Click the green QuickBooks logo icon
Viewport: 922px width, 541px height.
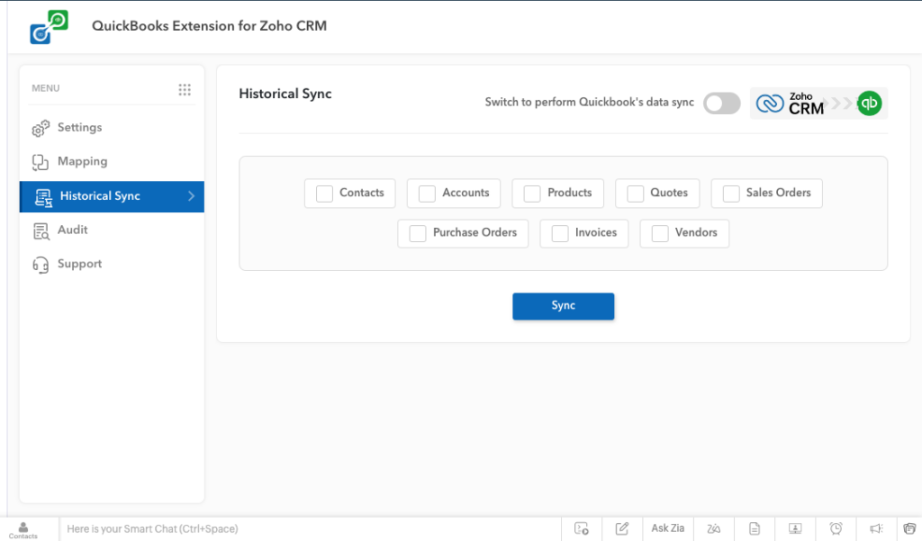point(869,104)
